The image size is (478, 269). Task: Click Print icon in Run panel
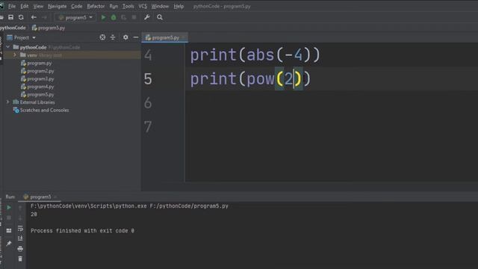20,249
